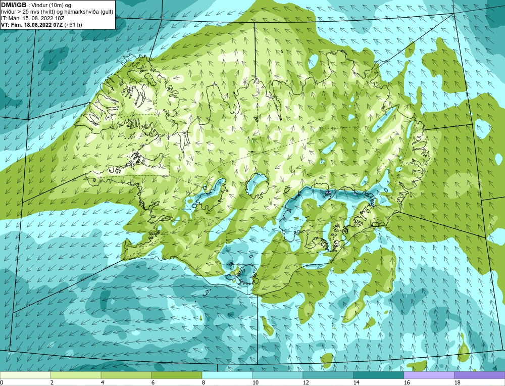The image size is (505, 386).
Task: Click the 8–10 m/s light cyan legend swatch
Action: tap(227, 375)
